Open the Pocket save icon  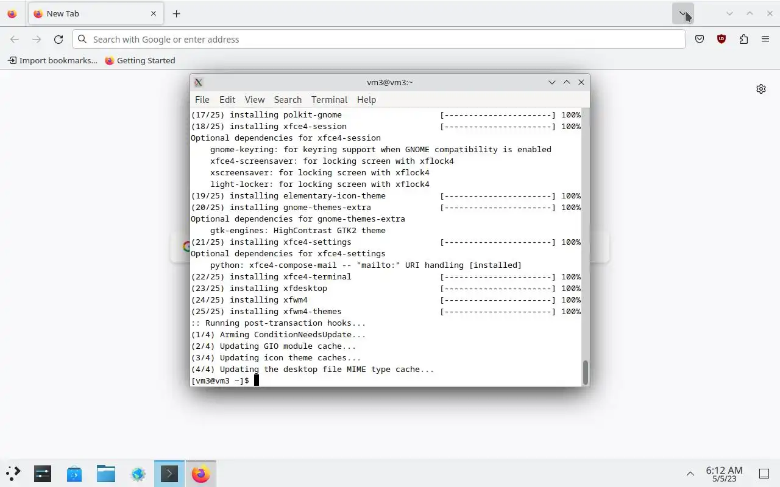700,39
